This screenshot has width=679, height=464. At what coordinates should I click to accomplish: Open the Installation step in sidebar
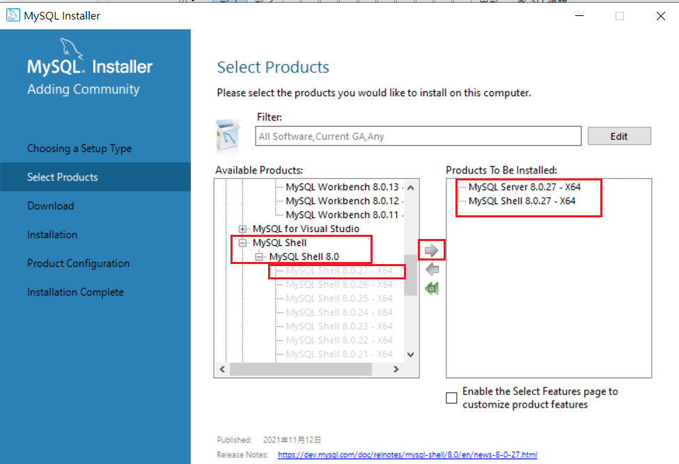coord(52,234)
